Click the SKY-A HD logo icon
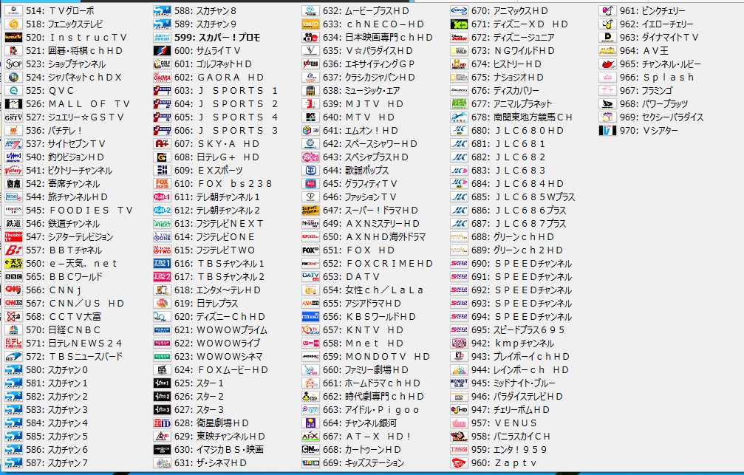 (x=162, y=144)
